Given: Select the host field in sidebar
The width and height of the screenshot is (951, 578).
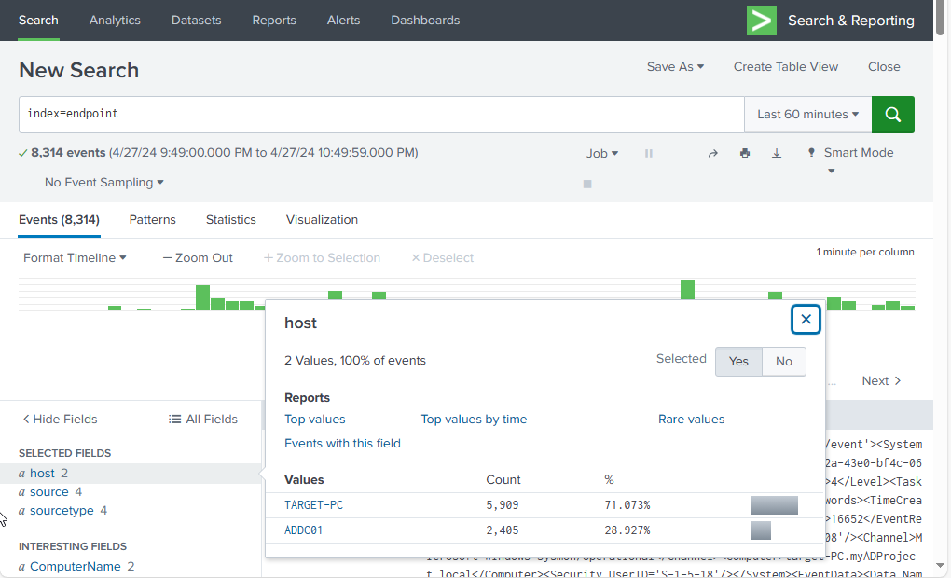Looking at the screenshot, I should [x=43, y=473].
